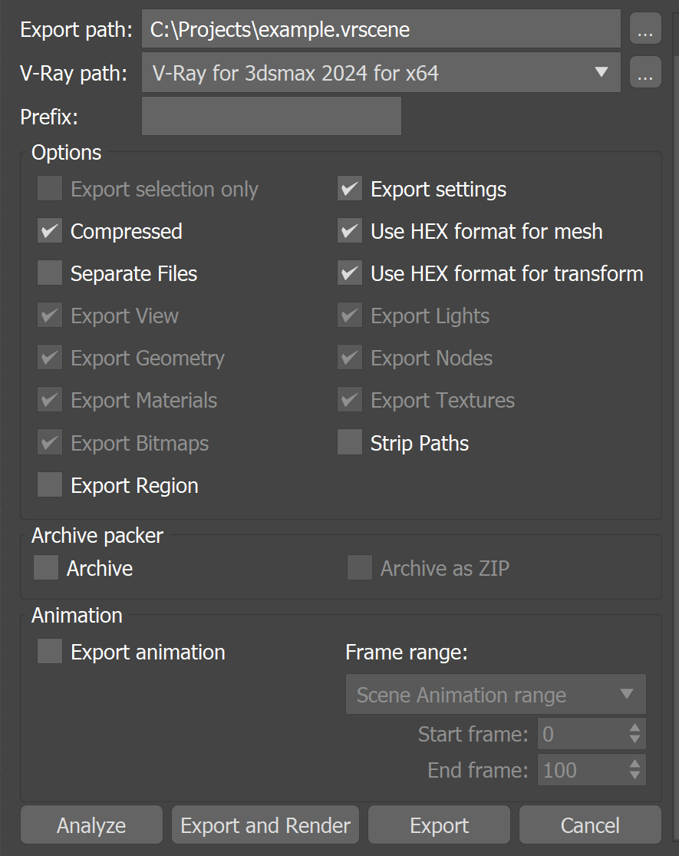This screenshot has height=856, width=679.
Task: Disable the Compressed option
Action: point(49,230)
